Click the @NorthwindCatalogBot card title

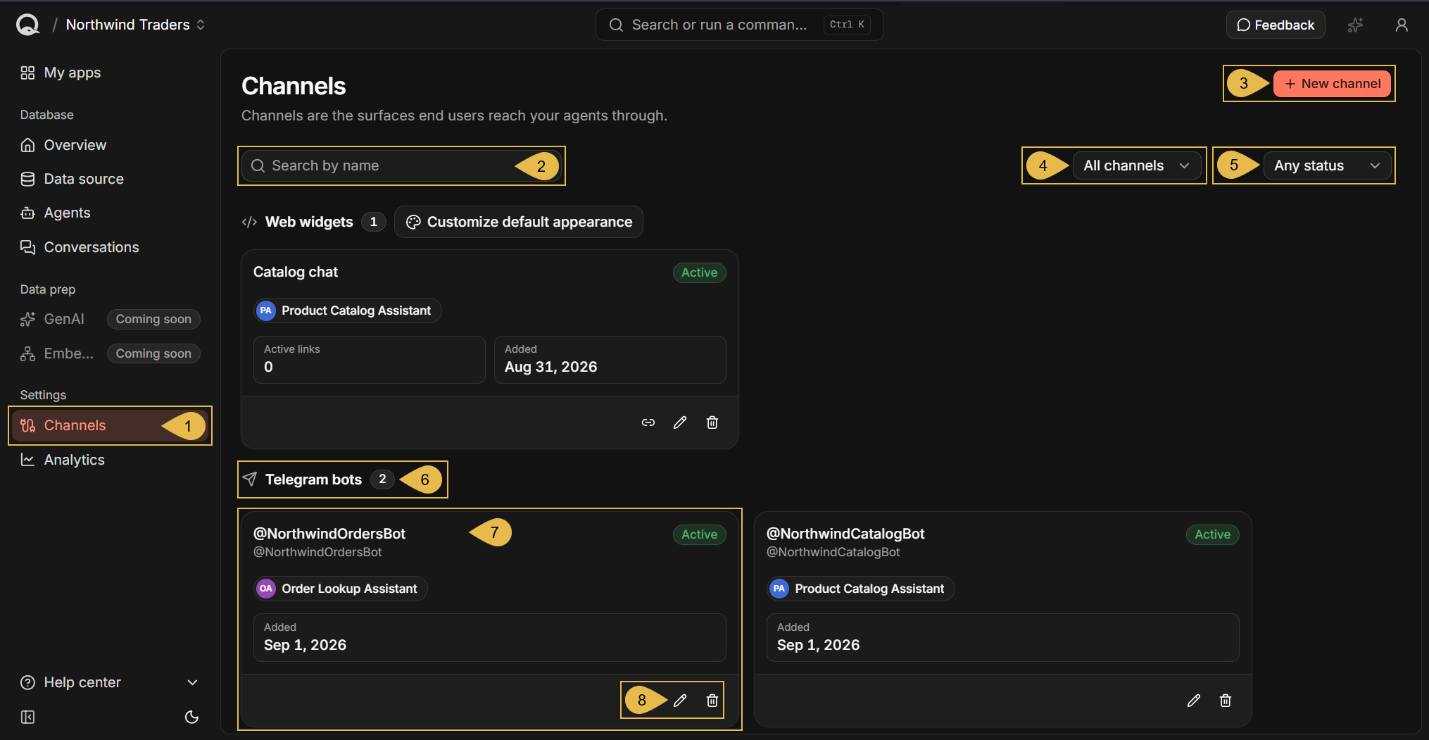pyautogui.click(x=845, y=534)
